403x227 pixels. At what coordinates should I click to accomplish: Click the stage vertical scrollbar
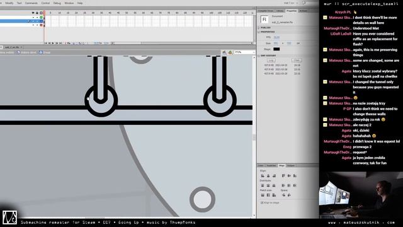coord(254,137)
